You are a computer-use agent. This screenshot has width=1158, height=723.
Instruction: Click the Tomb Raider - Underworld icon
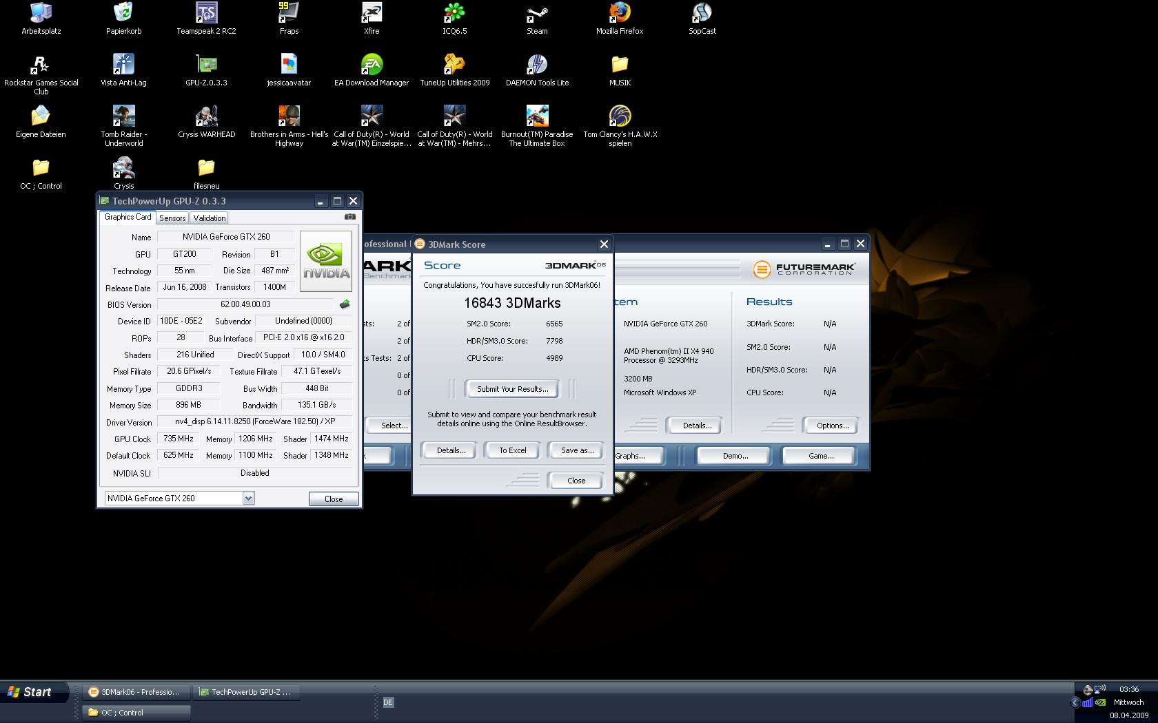tap(123, 126)
